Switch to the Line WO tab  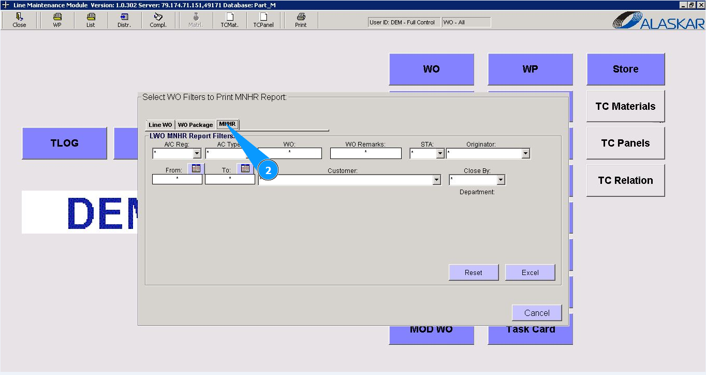[x=160, y=125]
